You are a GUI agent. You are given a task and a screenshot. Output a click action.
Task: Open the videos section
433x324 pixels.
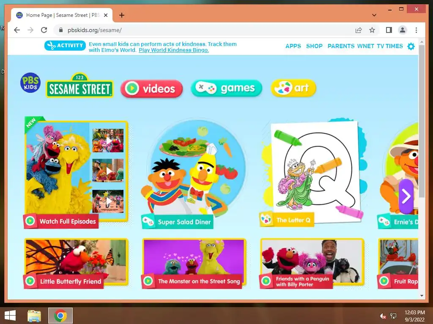[x=152, y=89]
